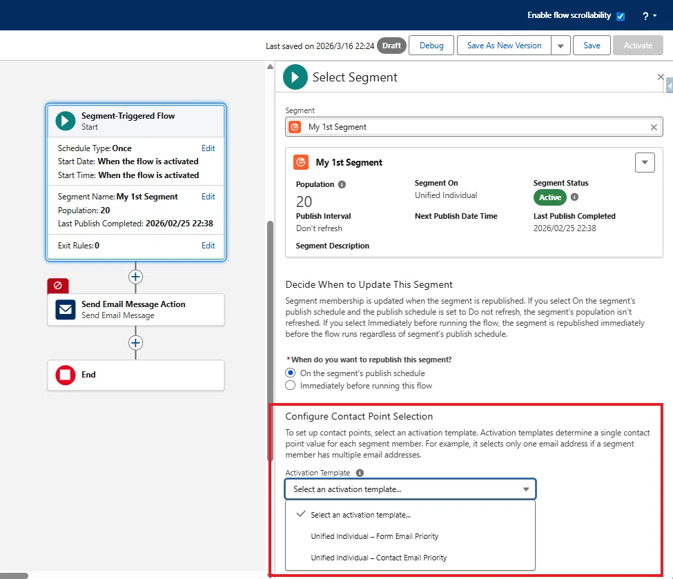Click the Segment-Triggered Flow start play icon

(x=66, y=121)
